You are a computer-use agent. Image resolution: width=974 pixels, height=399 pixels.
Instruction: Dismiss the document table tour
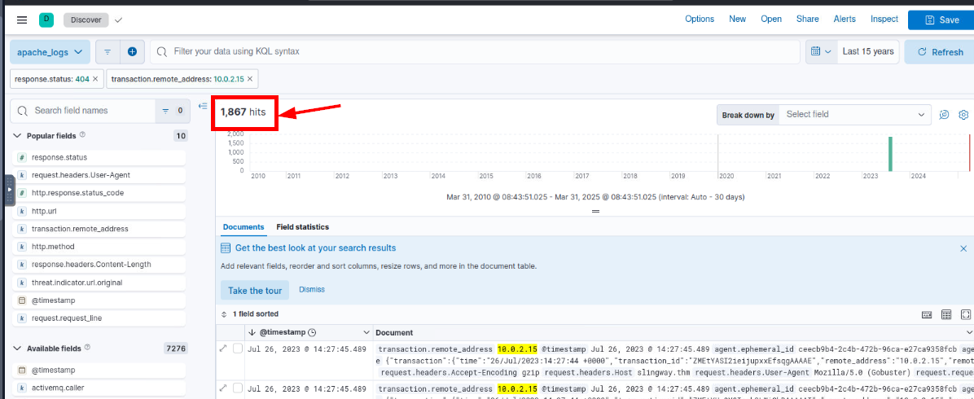coord(312,290)
